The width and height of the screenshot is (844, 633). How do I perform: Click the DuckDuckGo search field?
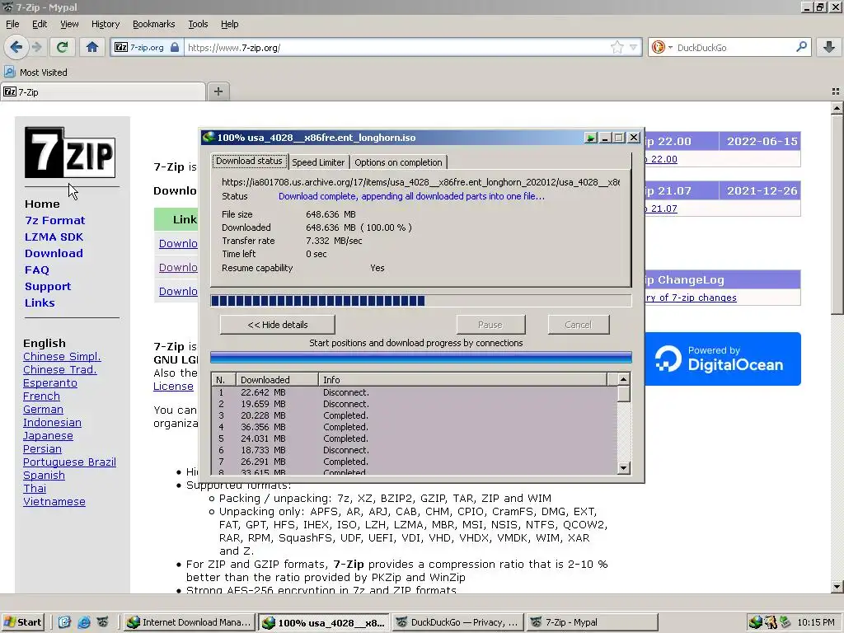(x=734, y=47)
